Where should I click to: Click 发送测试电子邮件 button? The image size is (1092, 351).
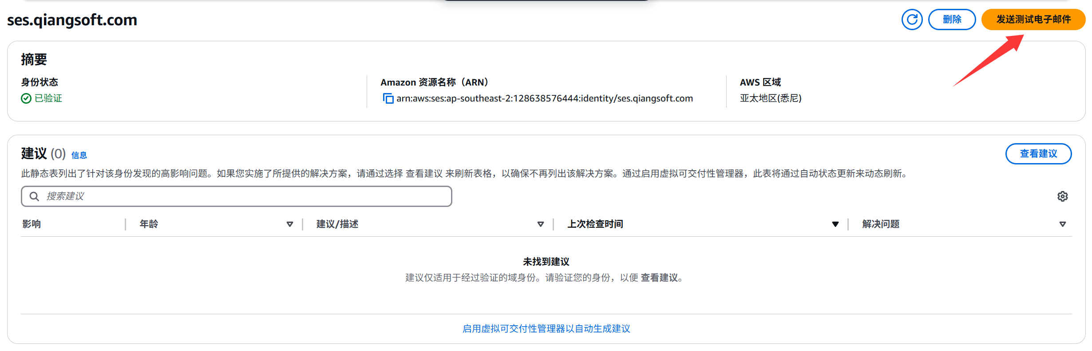(x=1033, y=19)
